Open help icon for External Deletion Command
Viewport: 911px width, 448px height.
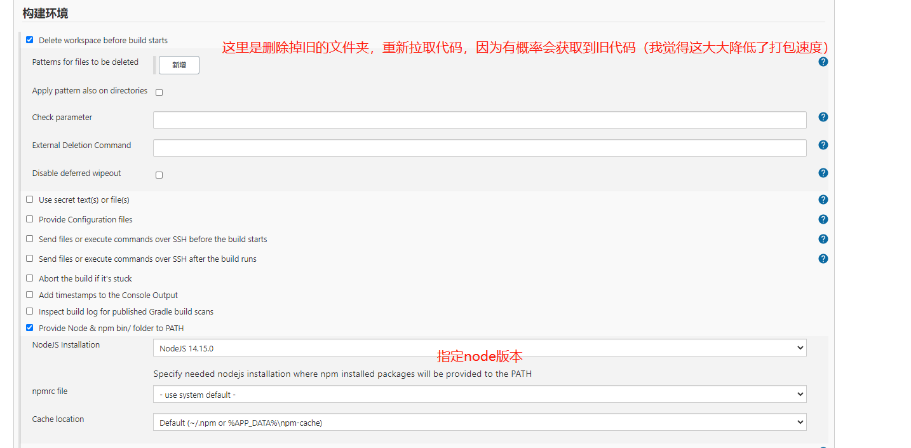[x=823, y=145]
